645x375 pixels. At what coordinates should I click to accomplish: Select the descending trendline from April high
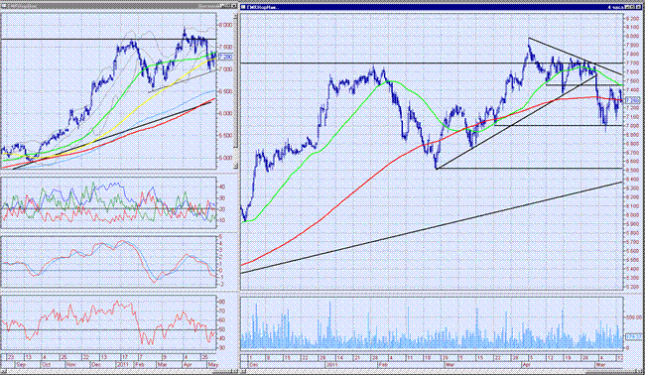pos(576,57)
